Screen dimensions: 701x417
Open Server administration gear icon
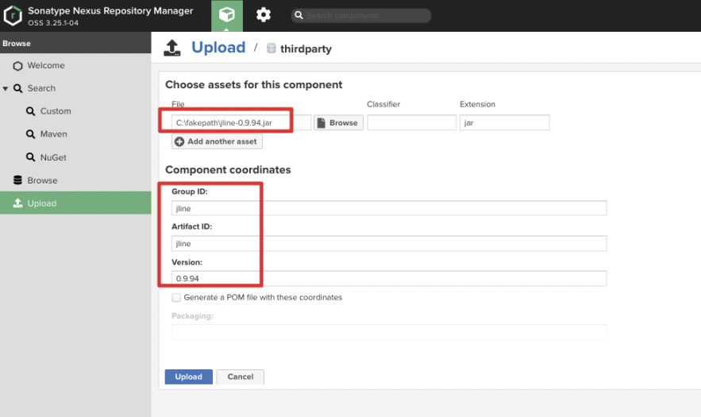tap(264, 15)
